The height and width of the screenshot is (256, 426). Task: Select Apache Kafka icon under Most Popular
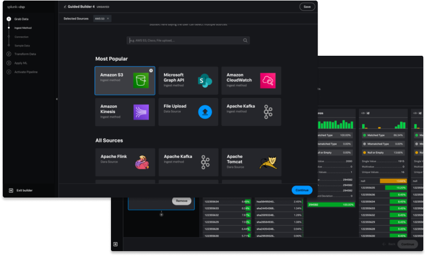click(x=268, y=111)
